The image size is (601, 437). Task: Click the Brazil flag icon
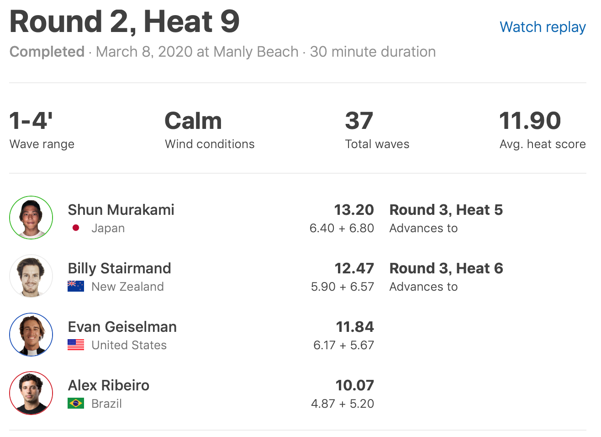click(x=76, y=403)
